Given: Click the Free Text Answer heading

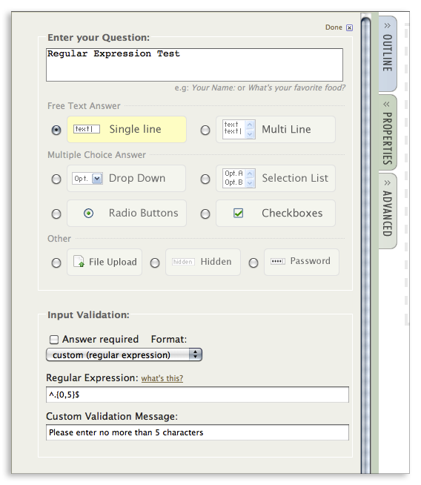Looking at the screenshot, I should click(84, 106).
